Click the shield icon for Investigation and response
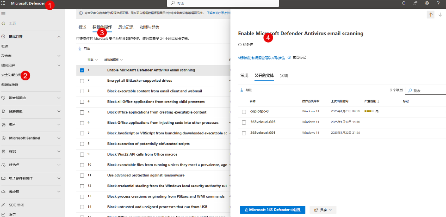Viewport: 446px width, 217px height. (x=3, y=98)
